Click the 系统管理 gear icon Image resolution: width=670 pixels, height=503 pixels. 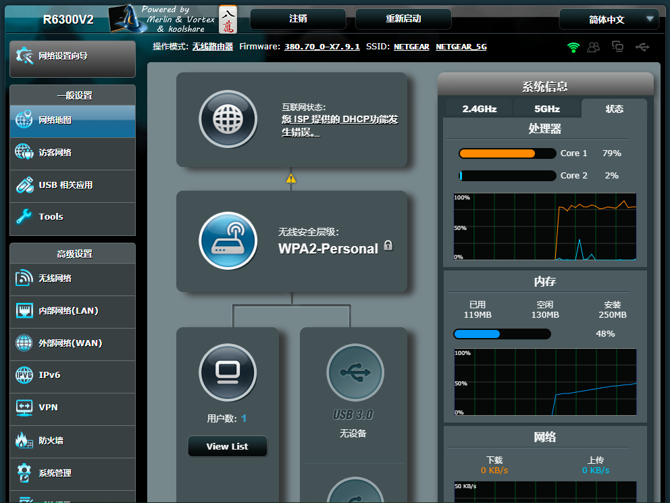(24, 473)
